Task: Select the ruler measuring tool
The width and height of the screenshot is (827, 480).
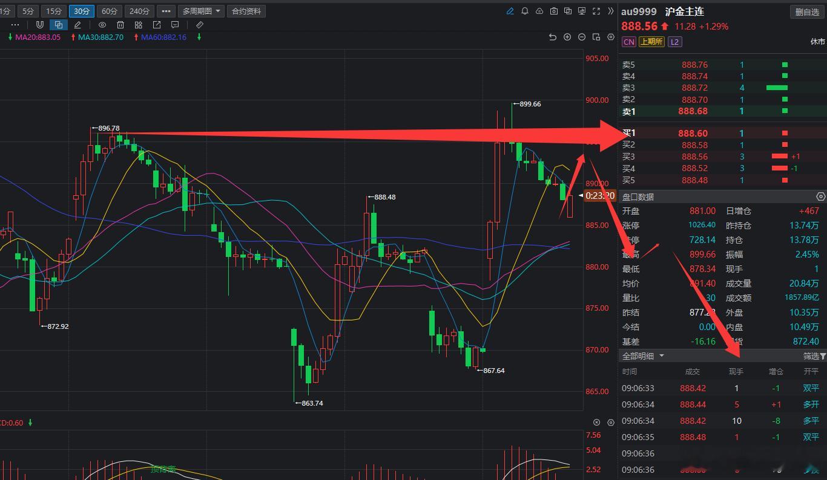Action: pyautogui.click(x=200, y=25)
